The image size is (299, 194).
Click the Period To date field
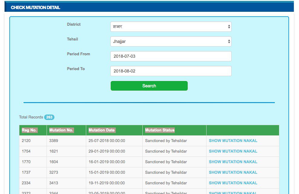171,71
